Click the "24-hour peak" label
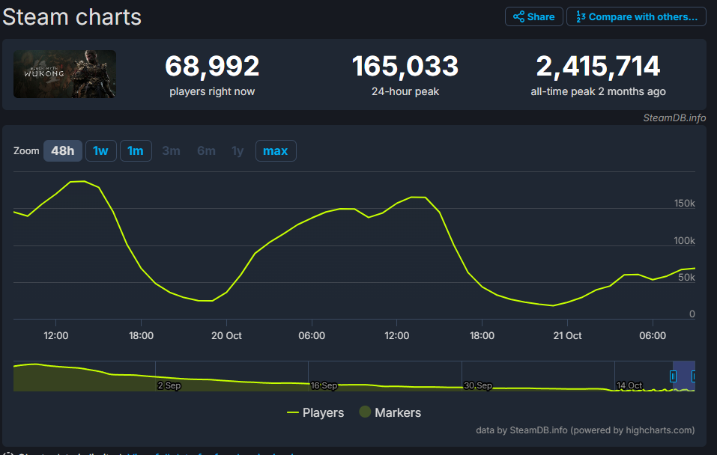The image size is (717, 455). tap(405, 91)
